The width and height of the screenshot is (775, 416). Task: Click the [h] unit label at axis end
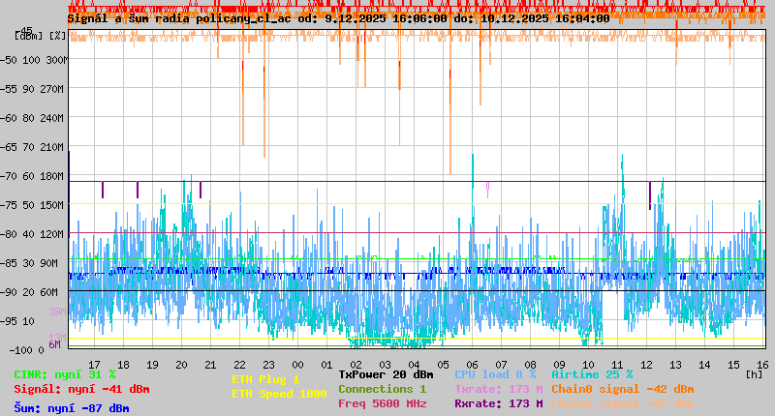click(x=754, y=373)
